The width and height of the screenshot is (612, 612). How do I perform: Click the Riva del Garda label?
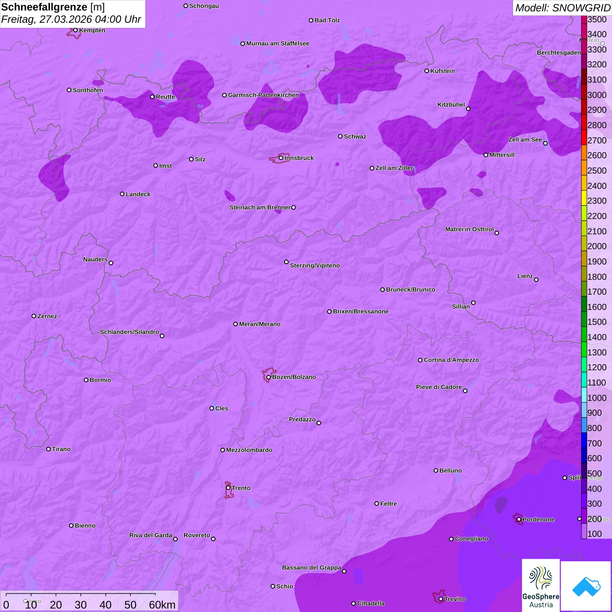[x=151, y=535]
